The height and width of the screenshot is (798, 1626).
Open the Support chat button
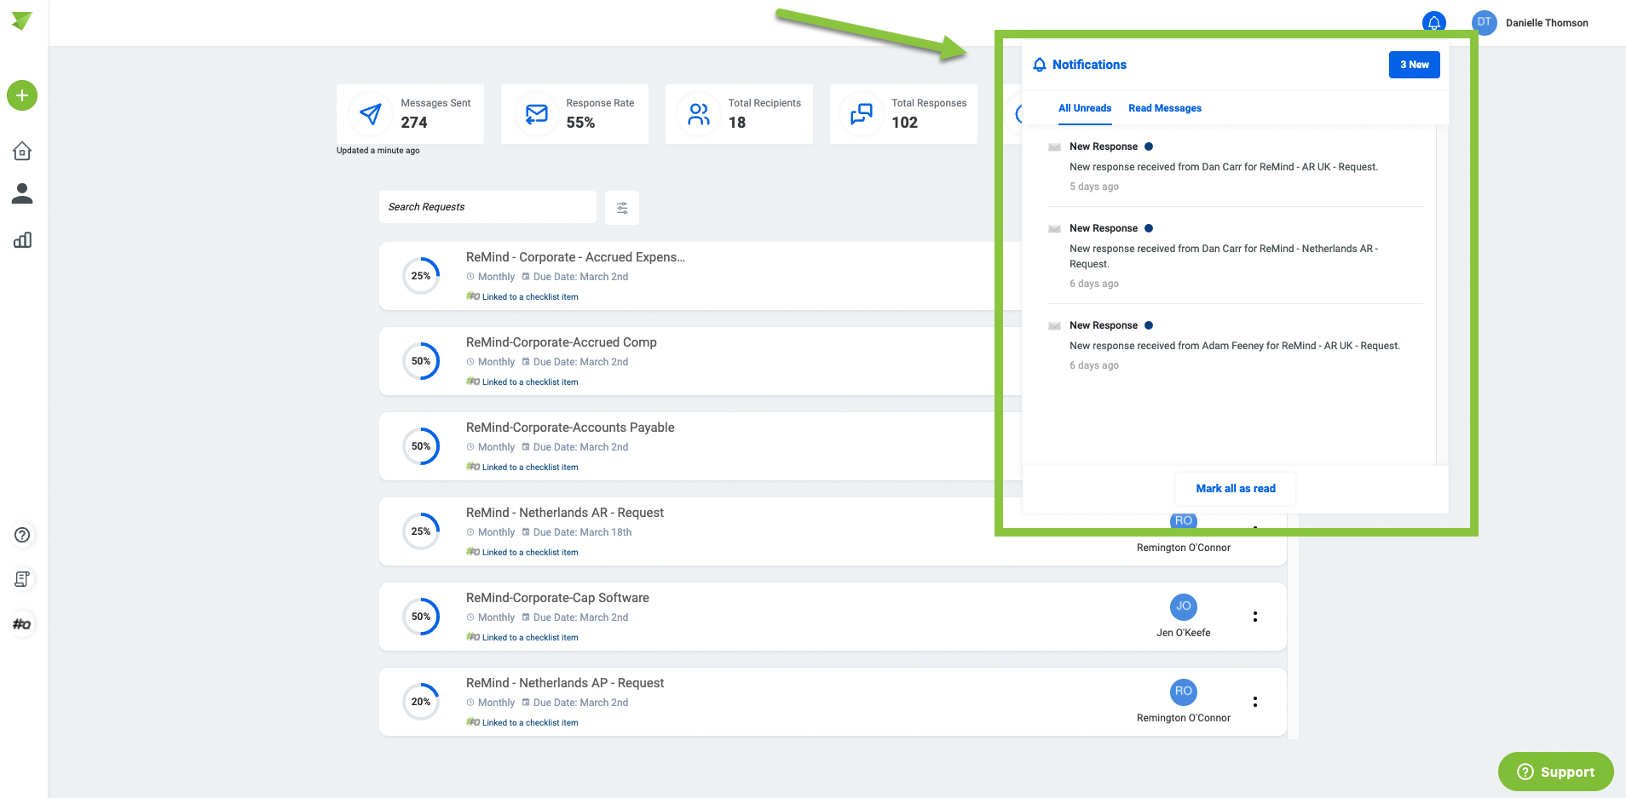click(x=1555, y=772)
